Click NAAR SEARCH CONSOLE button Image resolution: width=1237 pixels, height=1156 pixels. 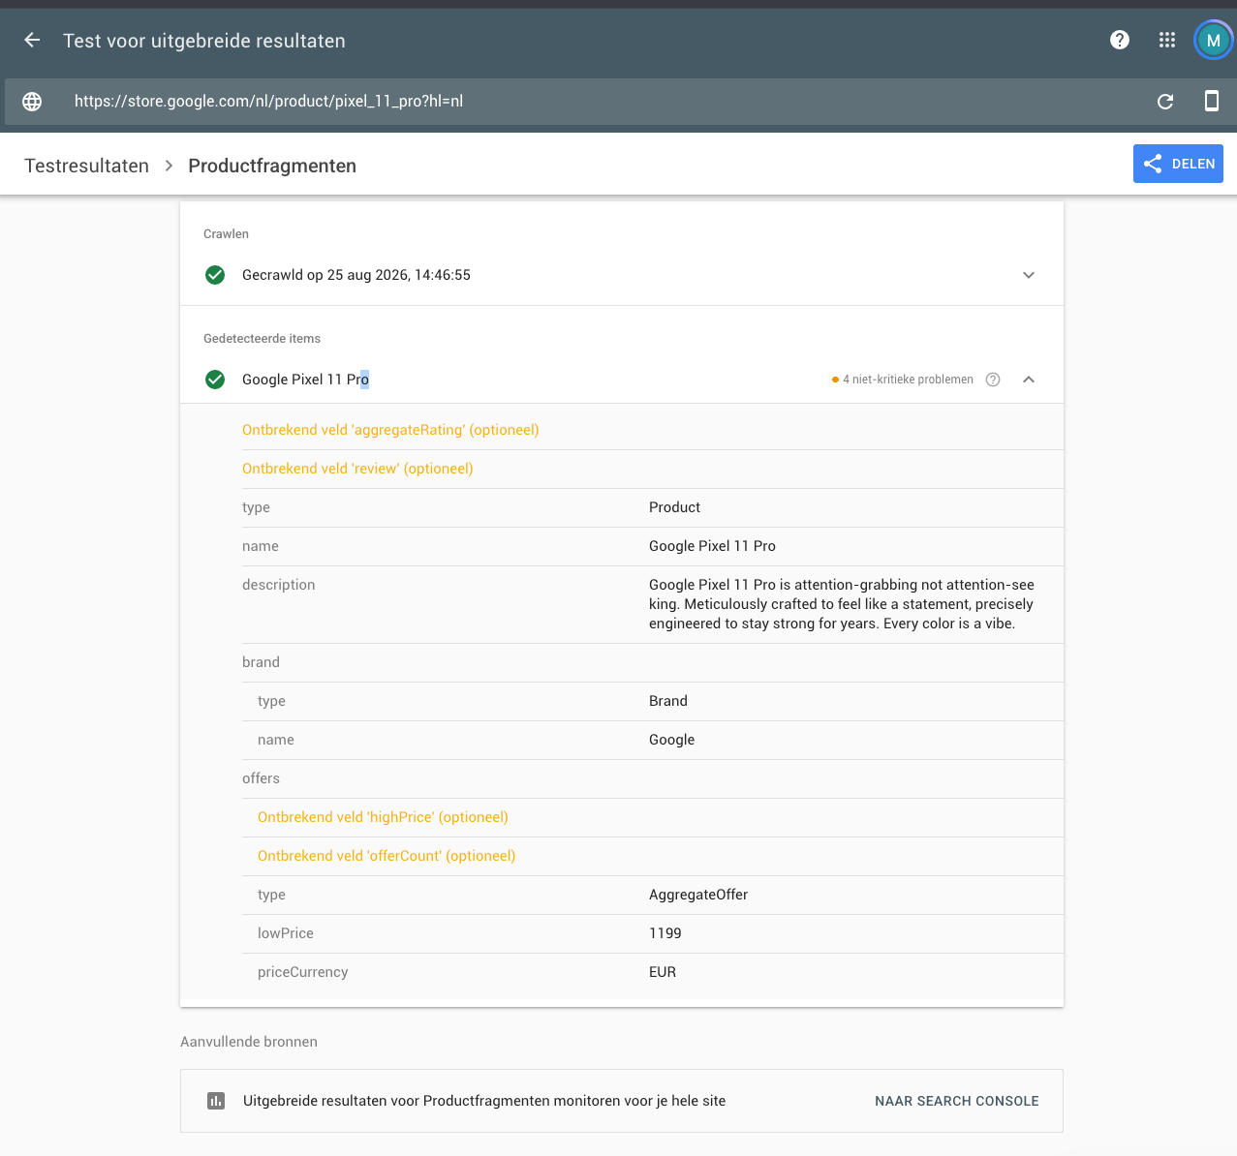957,1101
